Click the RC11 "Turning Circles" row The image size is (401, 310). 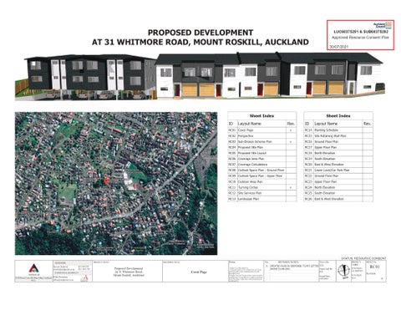(x=262, y=187)
